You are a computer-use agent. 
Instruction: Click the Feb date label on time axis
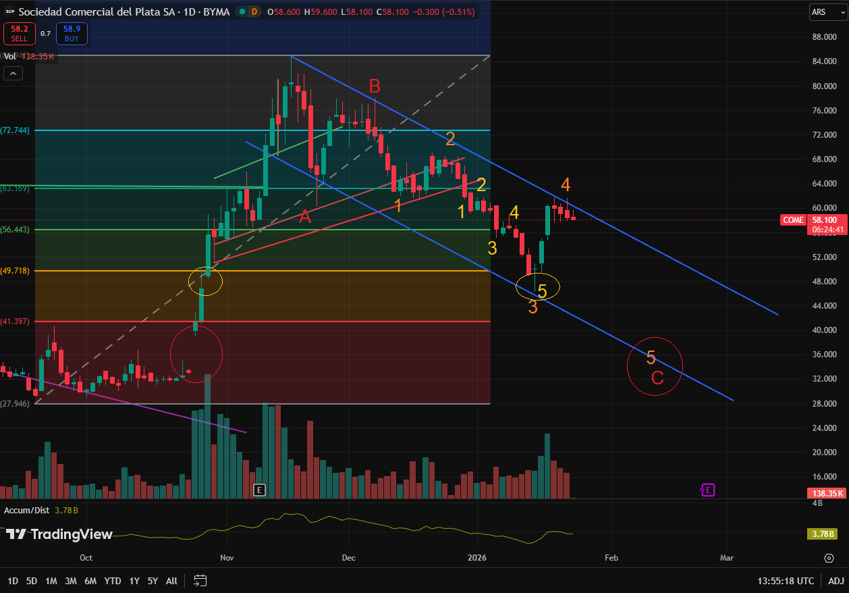tap(611, 558)
